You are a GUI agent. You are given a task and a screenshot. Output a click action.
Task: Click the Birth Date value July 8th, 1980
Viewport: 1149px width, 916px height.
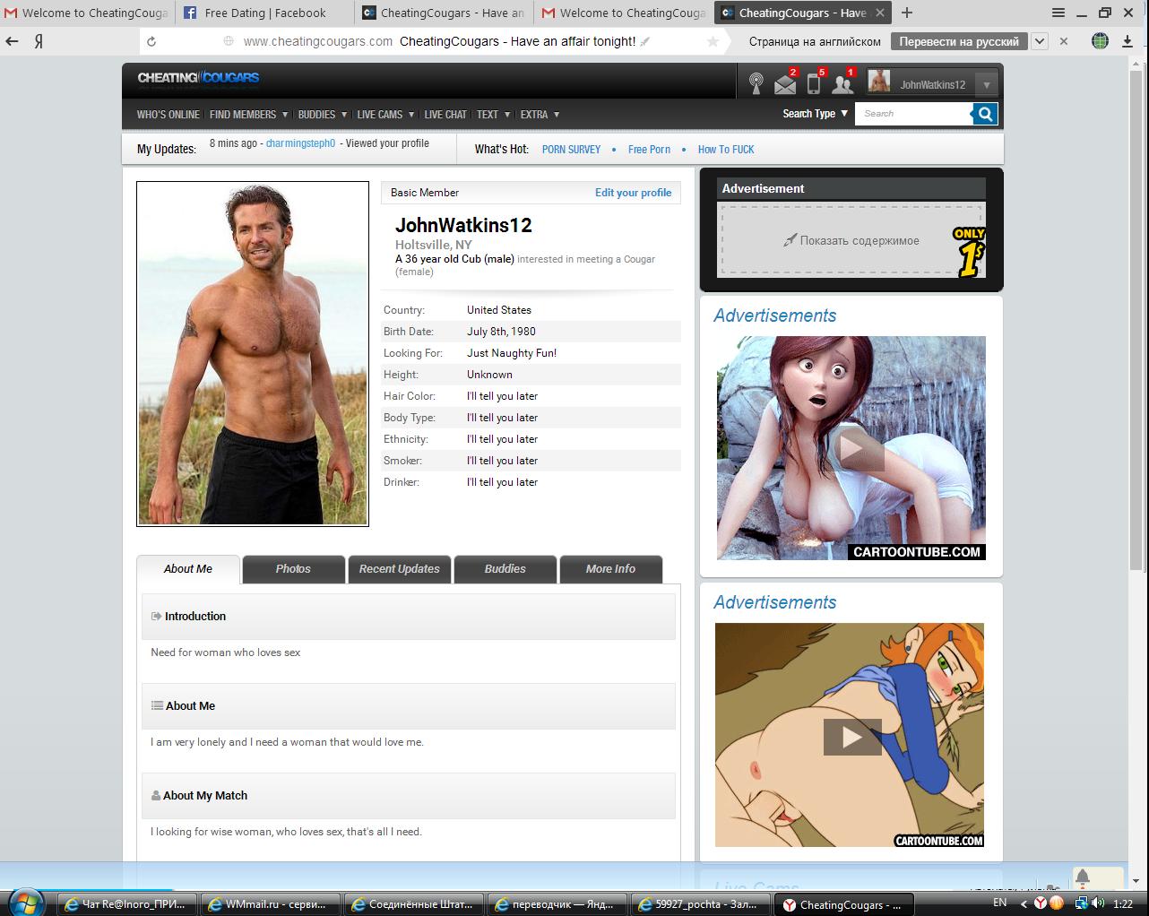point(501,332)
